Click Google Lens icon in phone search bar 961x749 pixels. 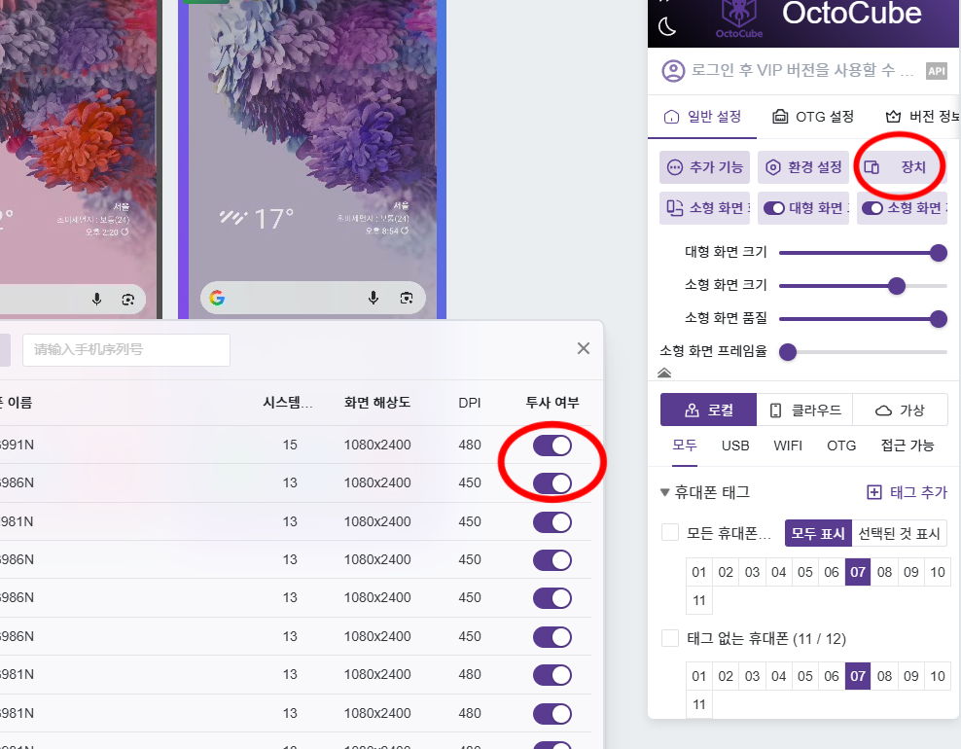pyautogui.click(x=407, y=298)
